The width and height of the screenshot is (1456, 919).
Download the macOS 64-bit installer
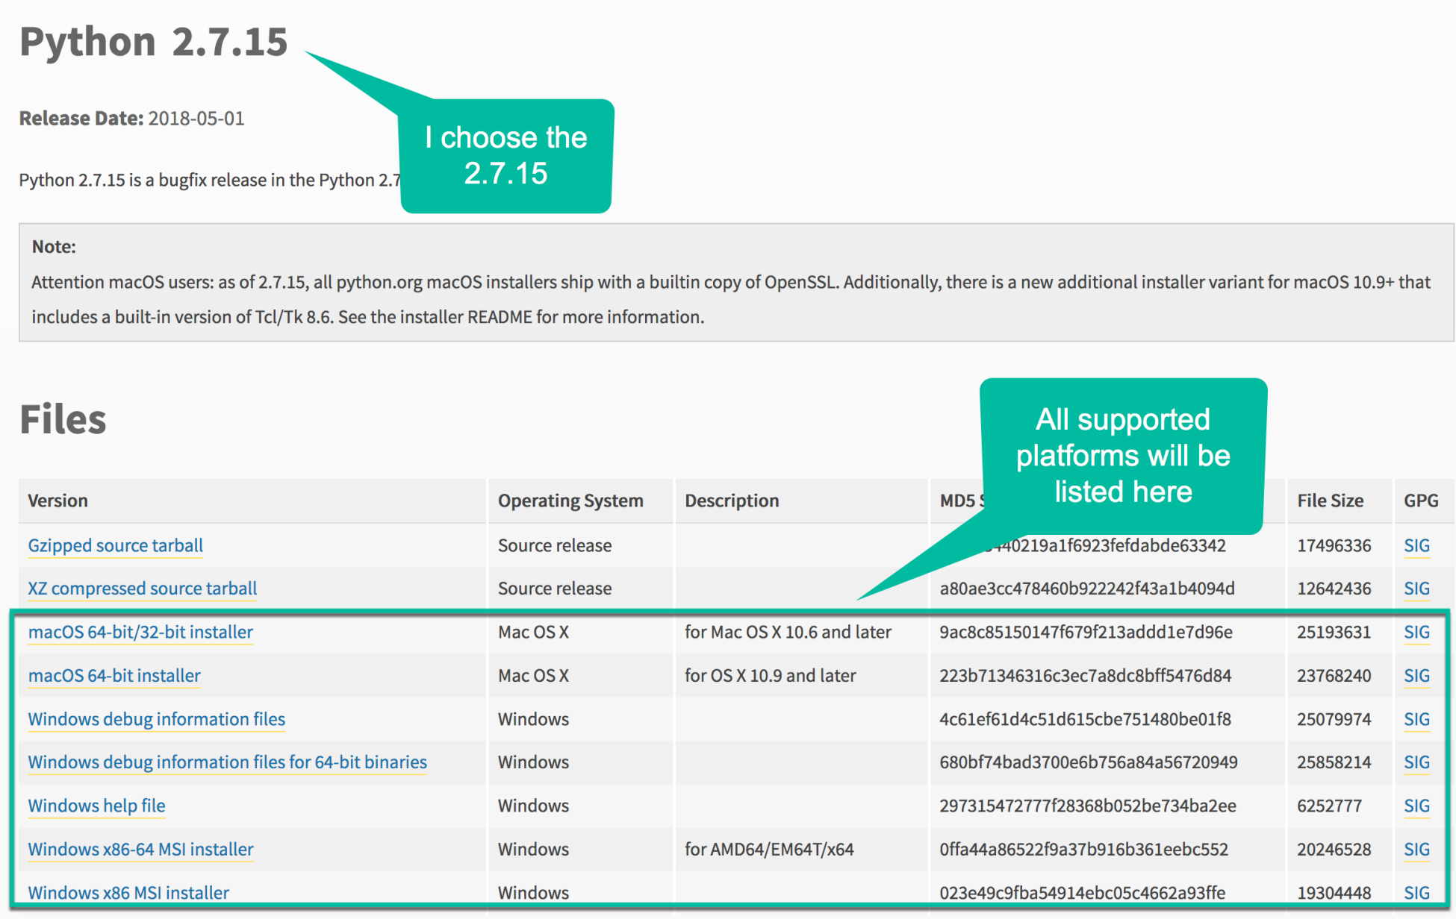pos(114,675)
